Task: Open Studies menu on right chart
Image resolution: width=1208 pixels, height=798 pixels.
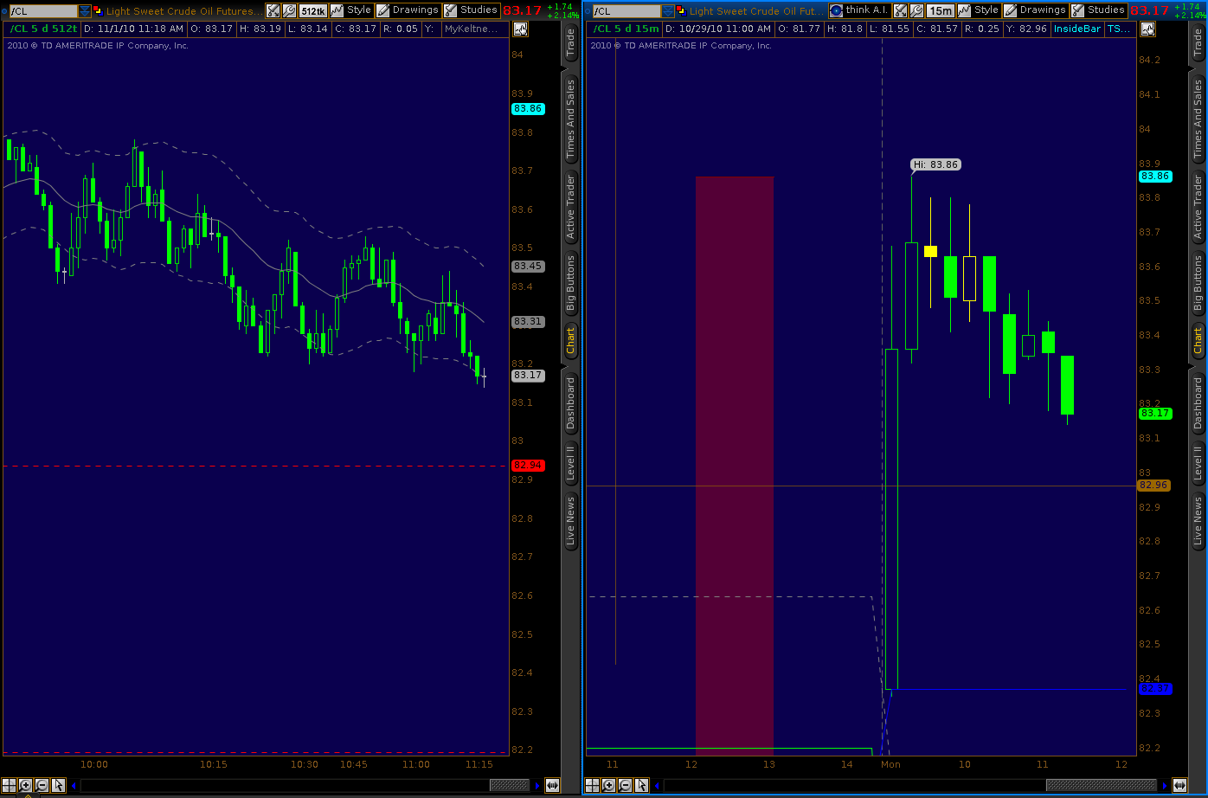Action: [x=1099, y=11]
